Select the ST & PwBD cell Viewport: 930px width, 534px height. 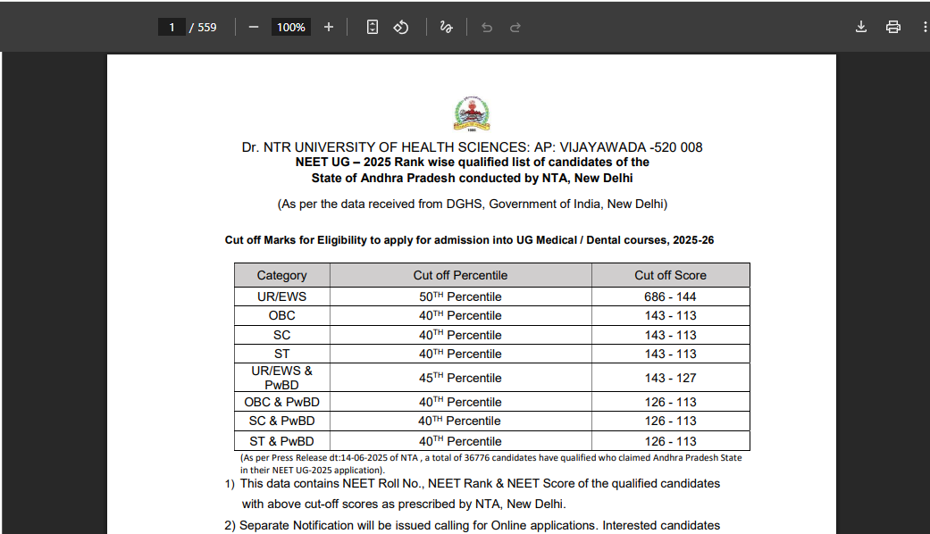(281, 441)
